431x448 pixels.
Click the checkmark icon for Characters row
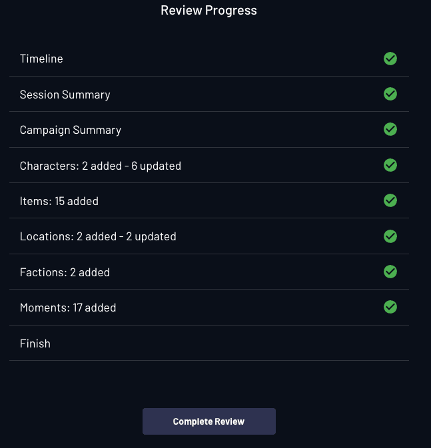coord(390,164)
